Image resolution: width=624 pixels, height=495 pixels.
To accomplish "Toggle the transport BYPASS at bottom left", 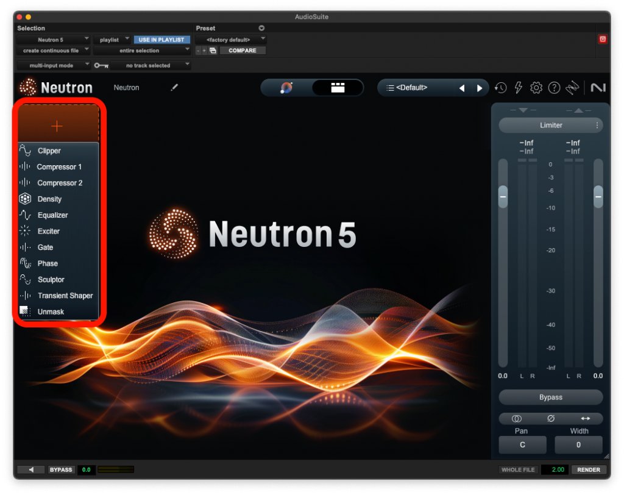I will [x=61, y=469].
